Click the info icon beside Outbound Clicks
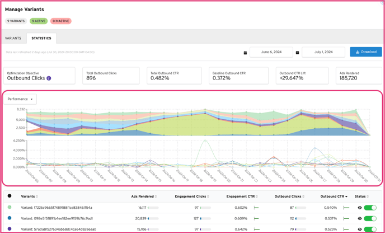 coord(49,78)
